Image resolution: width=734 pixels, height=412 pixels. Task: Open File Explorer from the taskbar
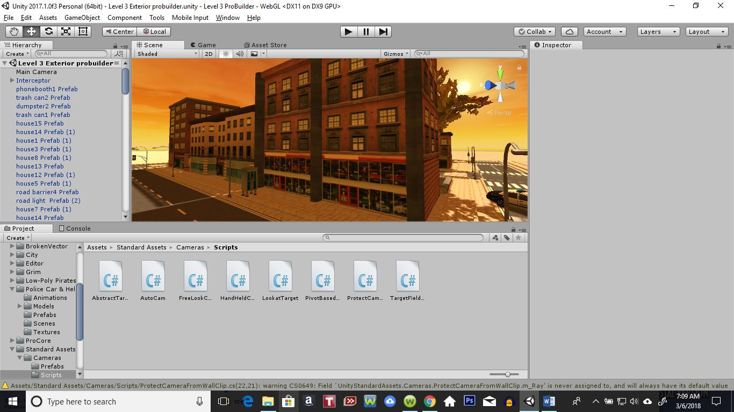(x=268, y=401)
